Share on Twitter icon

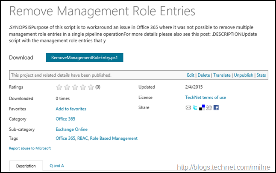pyautogui.click(x=195, y=107)
